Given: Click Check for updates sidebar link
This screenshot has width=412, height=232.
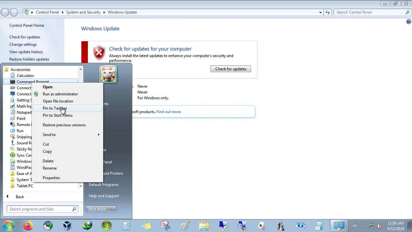Looking at the screenshot, I should pyautogui.click(x=25, y=37).
